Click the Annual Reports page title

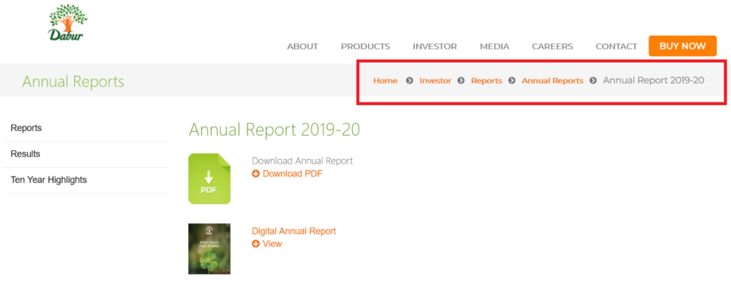(73, 82)
